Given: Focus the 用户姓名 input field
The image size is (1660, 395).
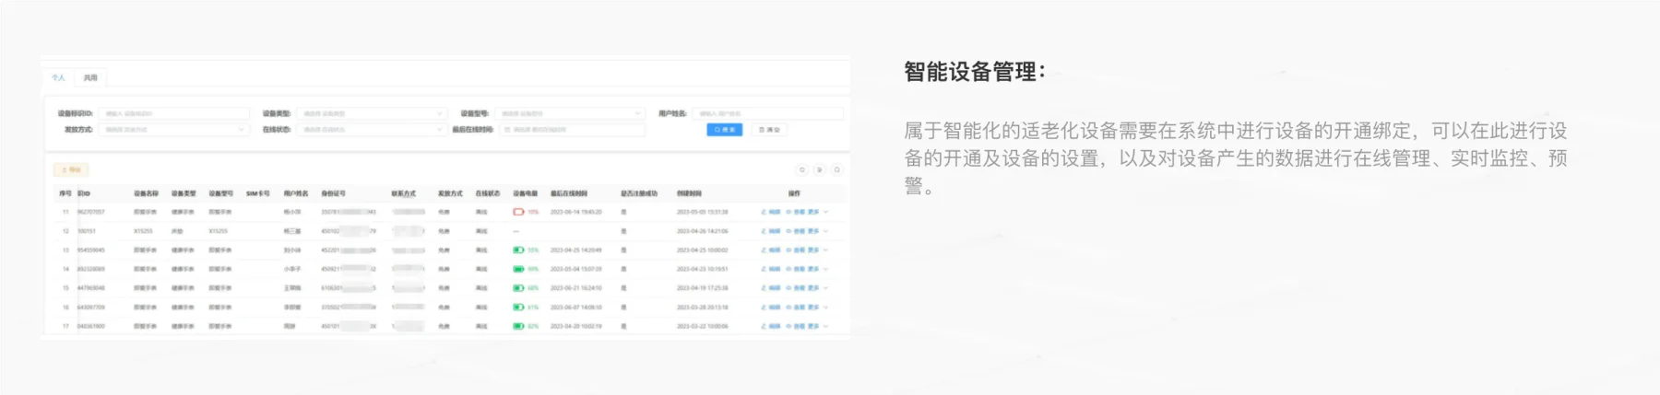Looking at the screenshot, I should coord(768,113).
